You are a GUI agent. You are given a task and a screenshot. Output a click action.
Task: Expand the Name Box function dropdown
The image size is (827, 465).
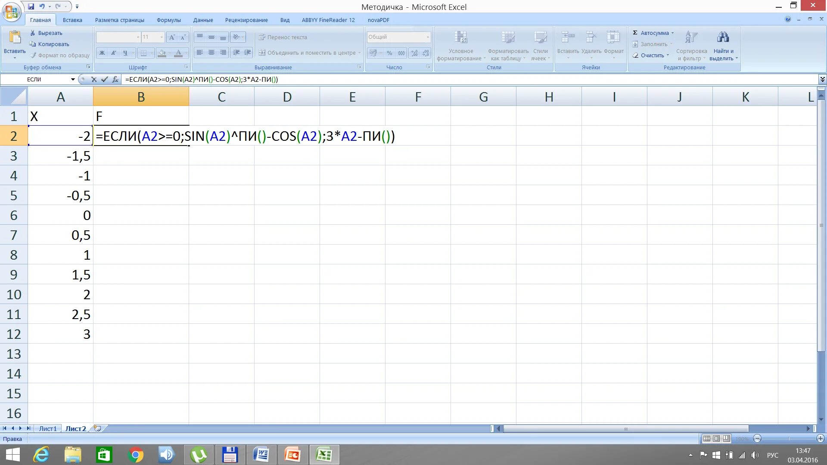click(72, 79)
